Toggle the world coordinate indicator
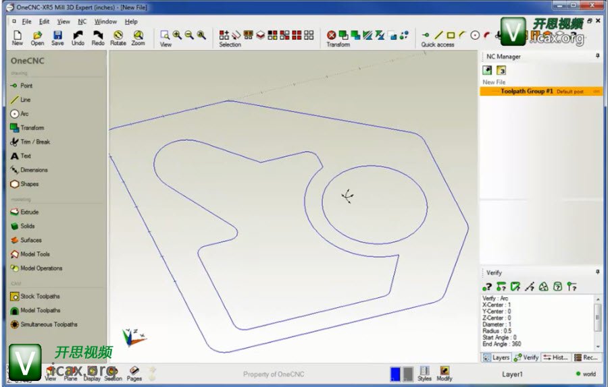 pyautogui.click(x=586, y=374)
